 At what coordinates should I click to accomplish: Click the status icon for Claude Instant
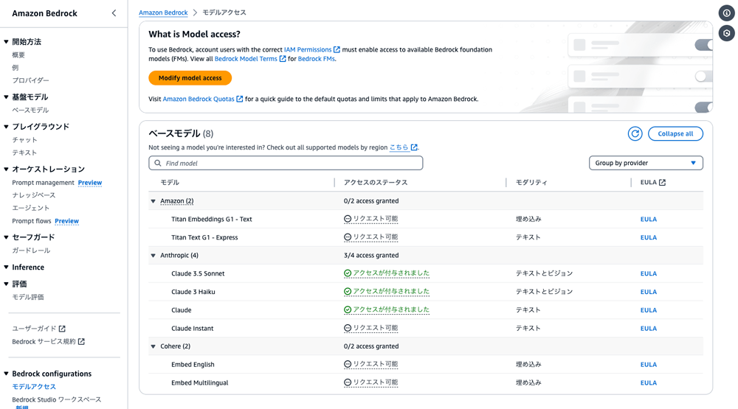(x=348, y=328)
